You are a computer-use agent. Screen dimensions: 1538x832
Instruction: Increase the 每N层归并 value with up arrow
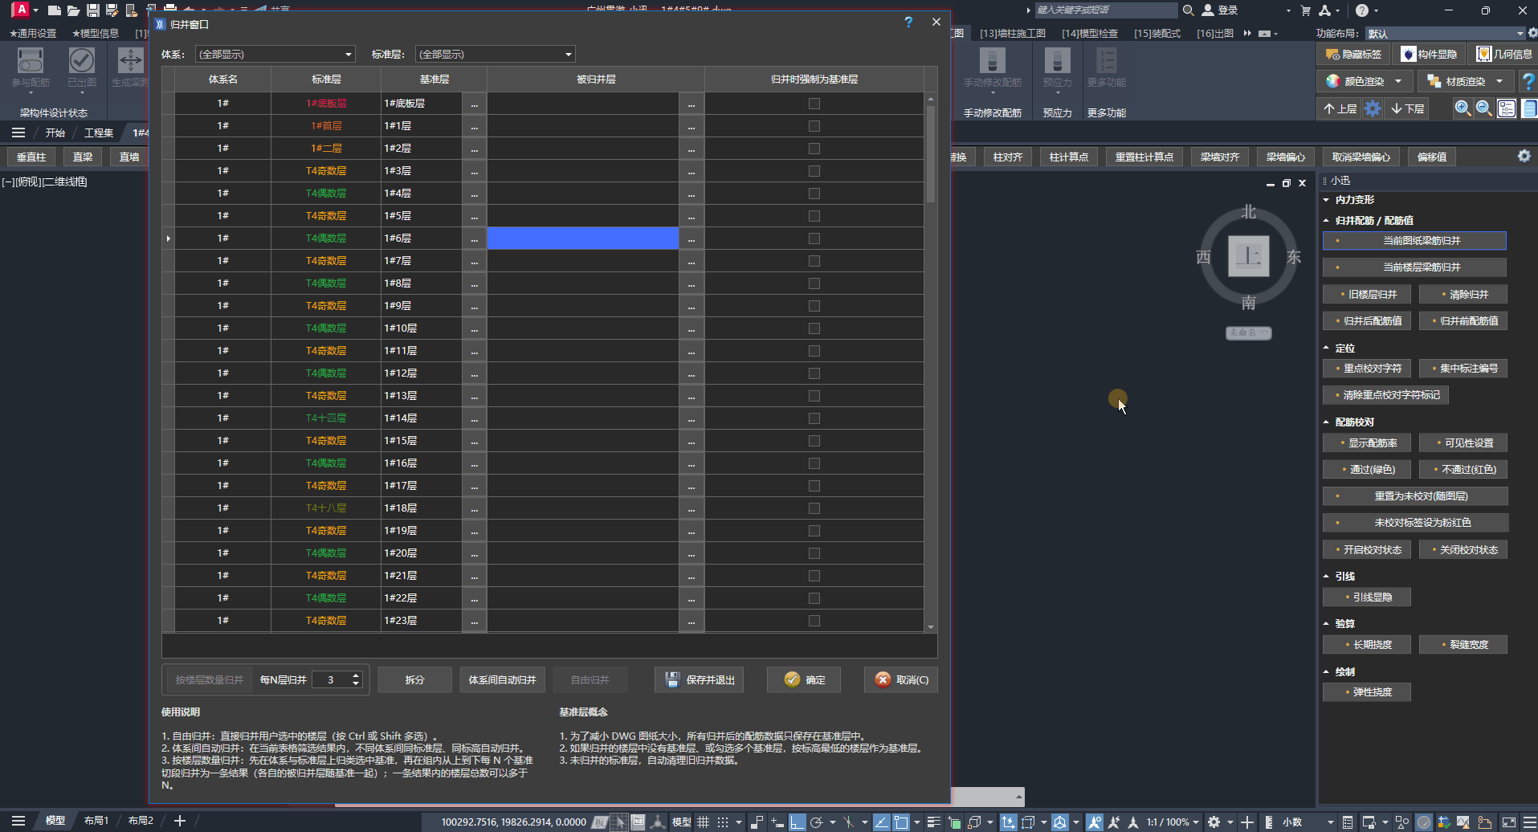[356, 675]
